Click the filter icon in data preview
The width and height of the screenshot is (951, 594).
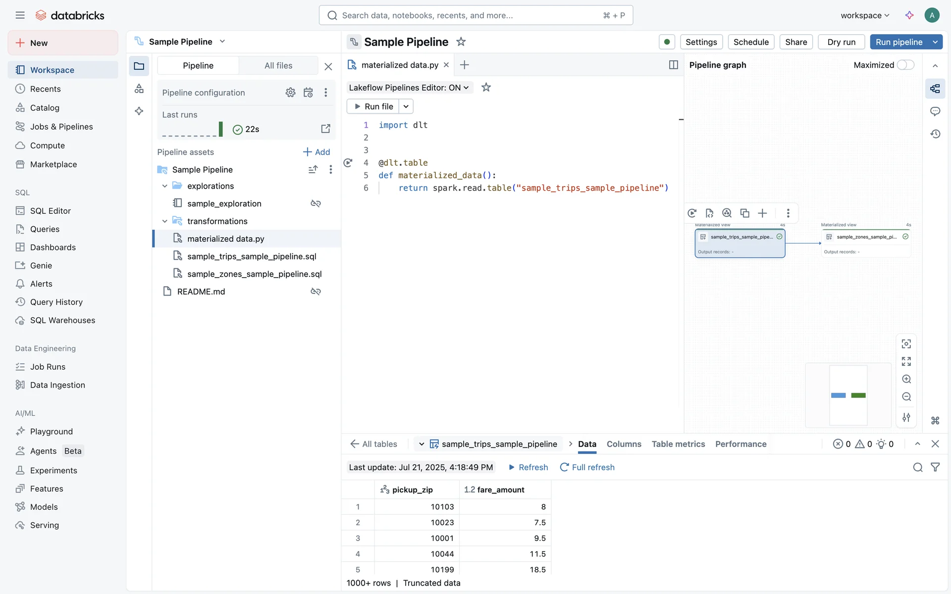pos(935,467)
